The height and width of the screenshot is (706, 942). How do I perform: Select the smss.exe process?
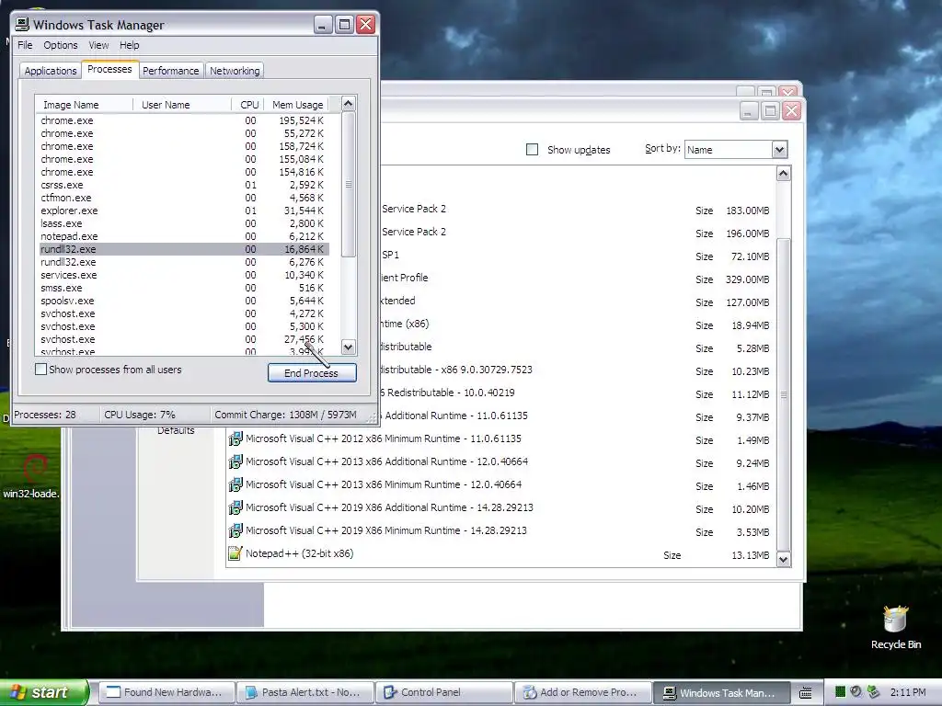[184, 288]
